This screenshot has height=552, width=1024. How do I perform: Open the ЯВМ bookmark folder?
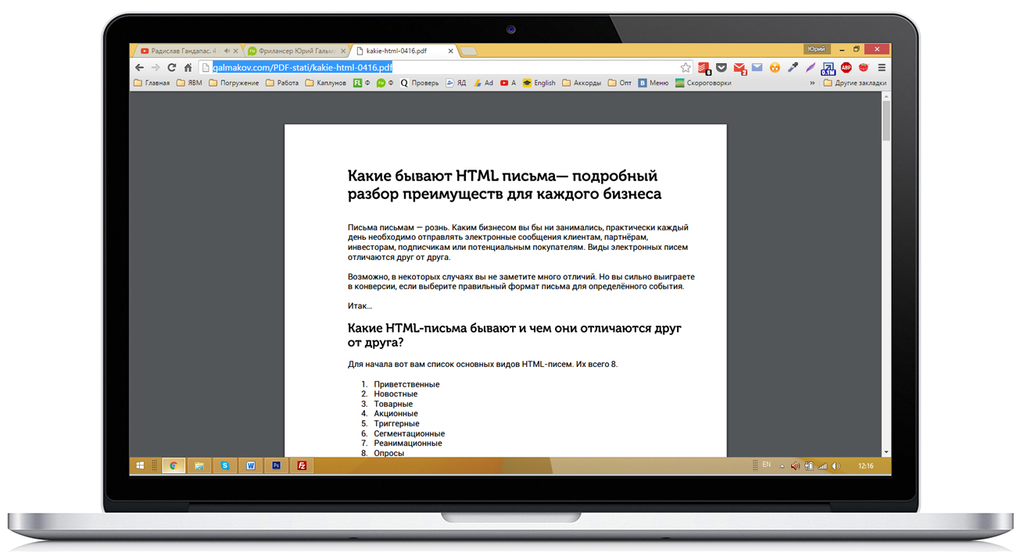point(189,83)
